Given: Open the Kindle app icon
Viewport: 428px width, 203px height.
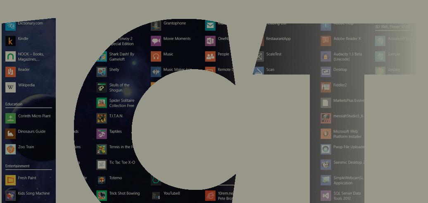Looking at the screenshot, I should (10, 41).
